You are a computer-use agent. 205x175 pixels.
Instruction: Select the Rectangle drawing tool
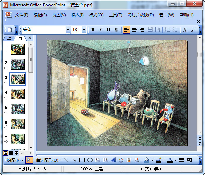tap(82, 160)
